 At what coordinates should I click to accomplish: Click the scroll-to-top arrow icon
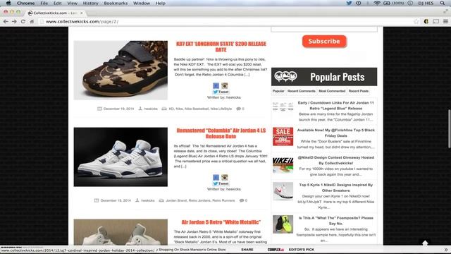[x=425, y=243]
